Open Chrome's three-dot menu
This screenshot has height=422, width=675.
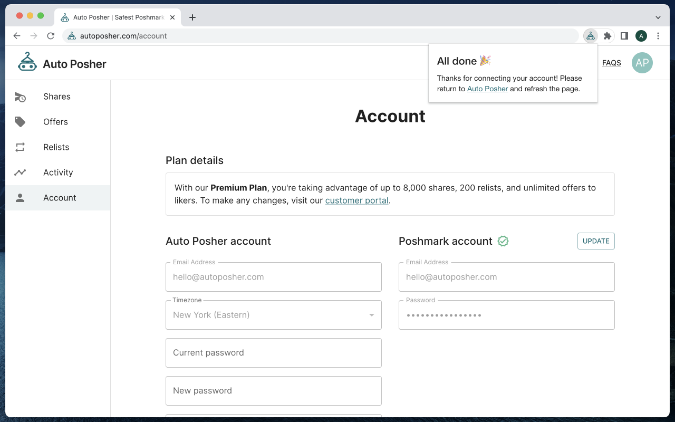tap(658, 36)
